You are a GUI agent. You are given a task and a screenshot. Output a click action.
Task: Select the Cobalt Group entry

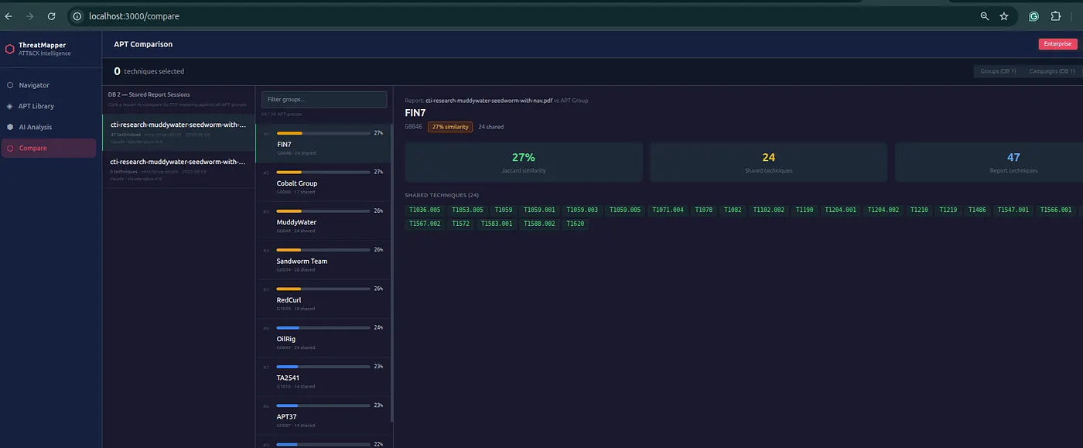[x=324, y=183]
